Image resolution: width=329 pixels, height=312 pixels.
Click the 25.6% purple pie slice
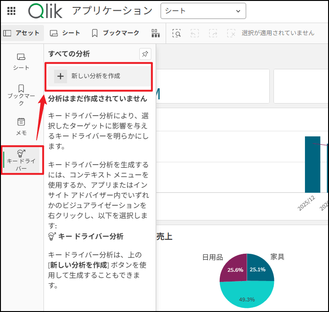(234, 269)
